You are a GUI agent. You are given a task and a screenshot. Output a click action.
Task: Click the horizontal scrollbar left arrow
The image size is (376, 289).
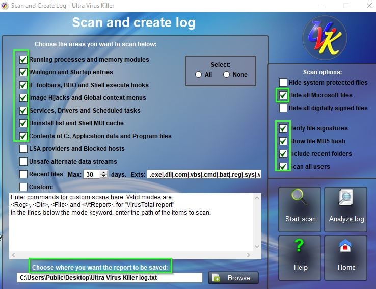tap(13, 255)
